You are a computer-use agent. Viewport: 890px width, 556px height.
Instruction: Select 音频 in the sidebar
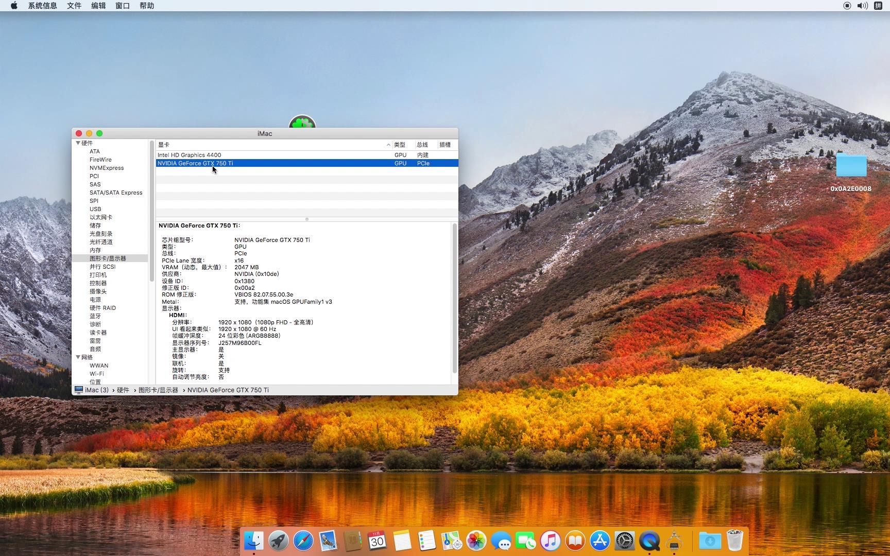[x=95, y=349]
